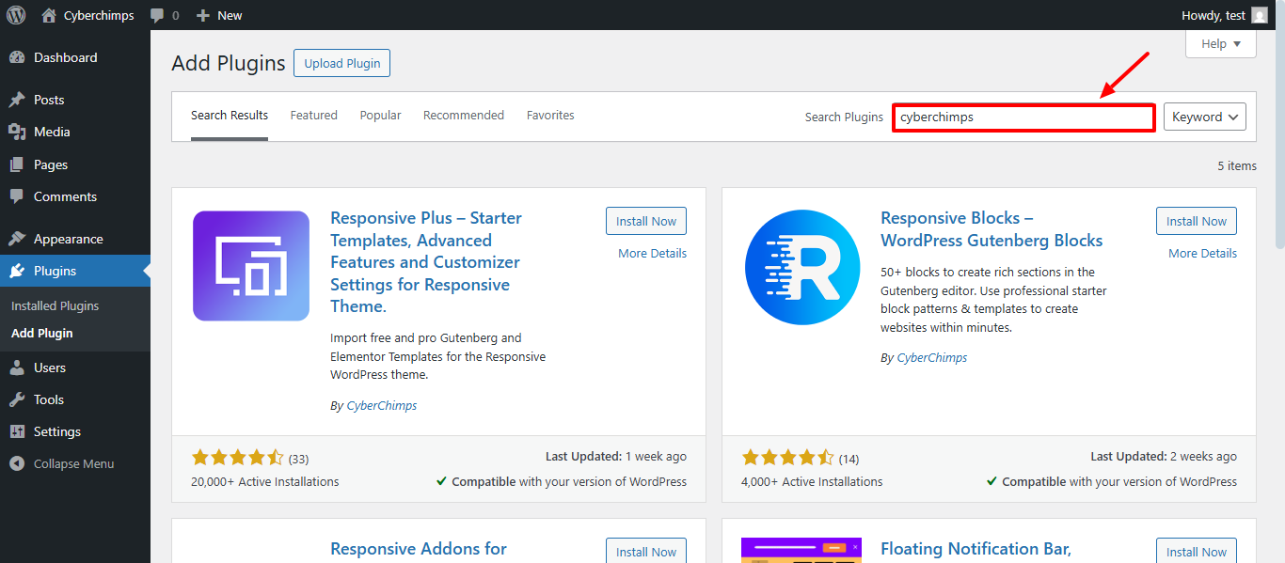The image size is (1285, 563).
Task: Click the Upload Plugin button
Action: [x=341, y=63]
